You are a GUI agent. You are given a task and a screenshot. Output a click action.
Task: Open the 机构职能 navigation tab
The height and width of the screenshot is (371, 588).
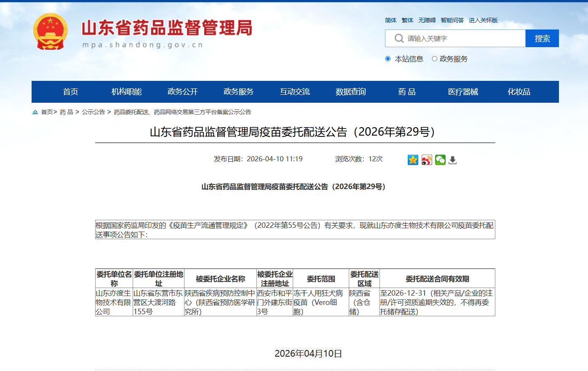(126, 92)
